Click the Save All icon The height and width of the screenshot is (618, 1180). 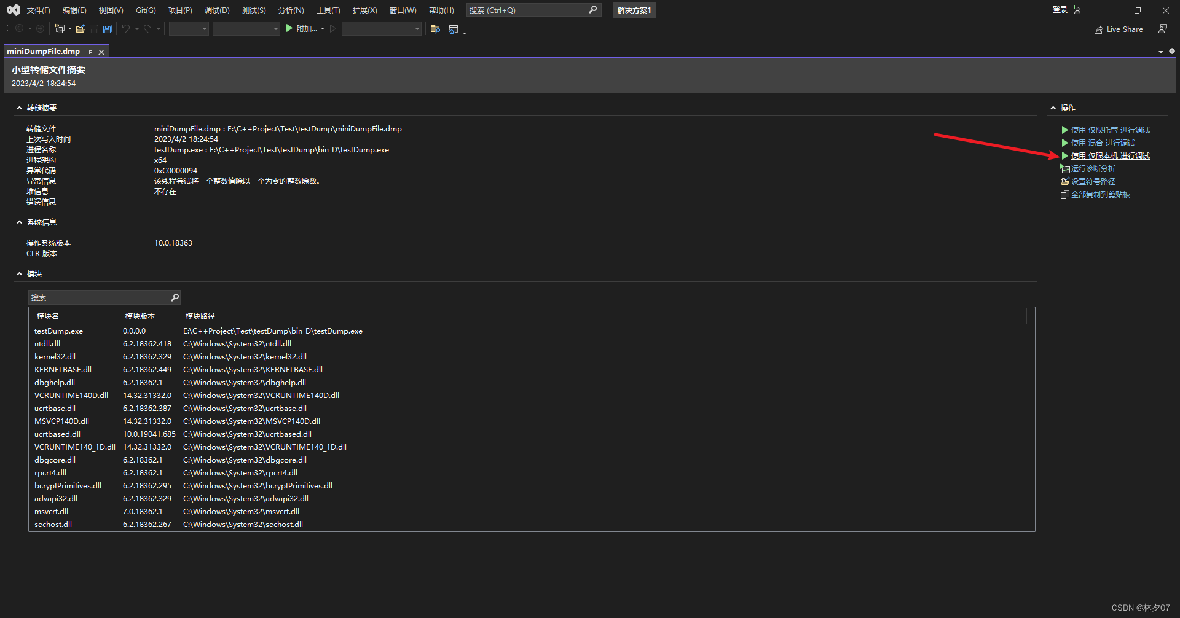click(108, 29)
